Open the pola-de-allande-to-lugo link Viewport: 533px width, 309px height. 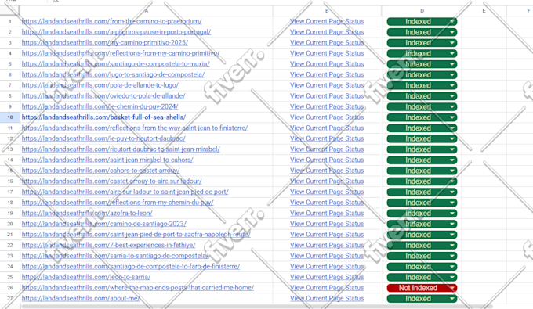point(100,85)
